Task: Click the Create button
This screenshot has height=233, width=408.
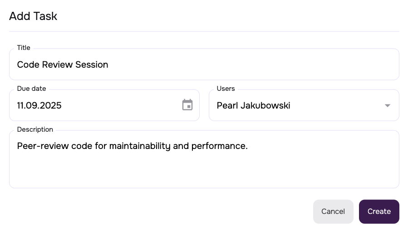Action: point(379,212)
